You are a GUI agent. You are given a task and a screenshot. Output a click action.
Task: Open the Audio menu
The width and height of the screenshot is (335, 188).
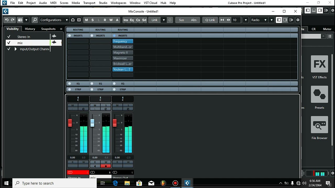(43, 3)
